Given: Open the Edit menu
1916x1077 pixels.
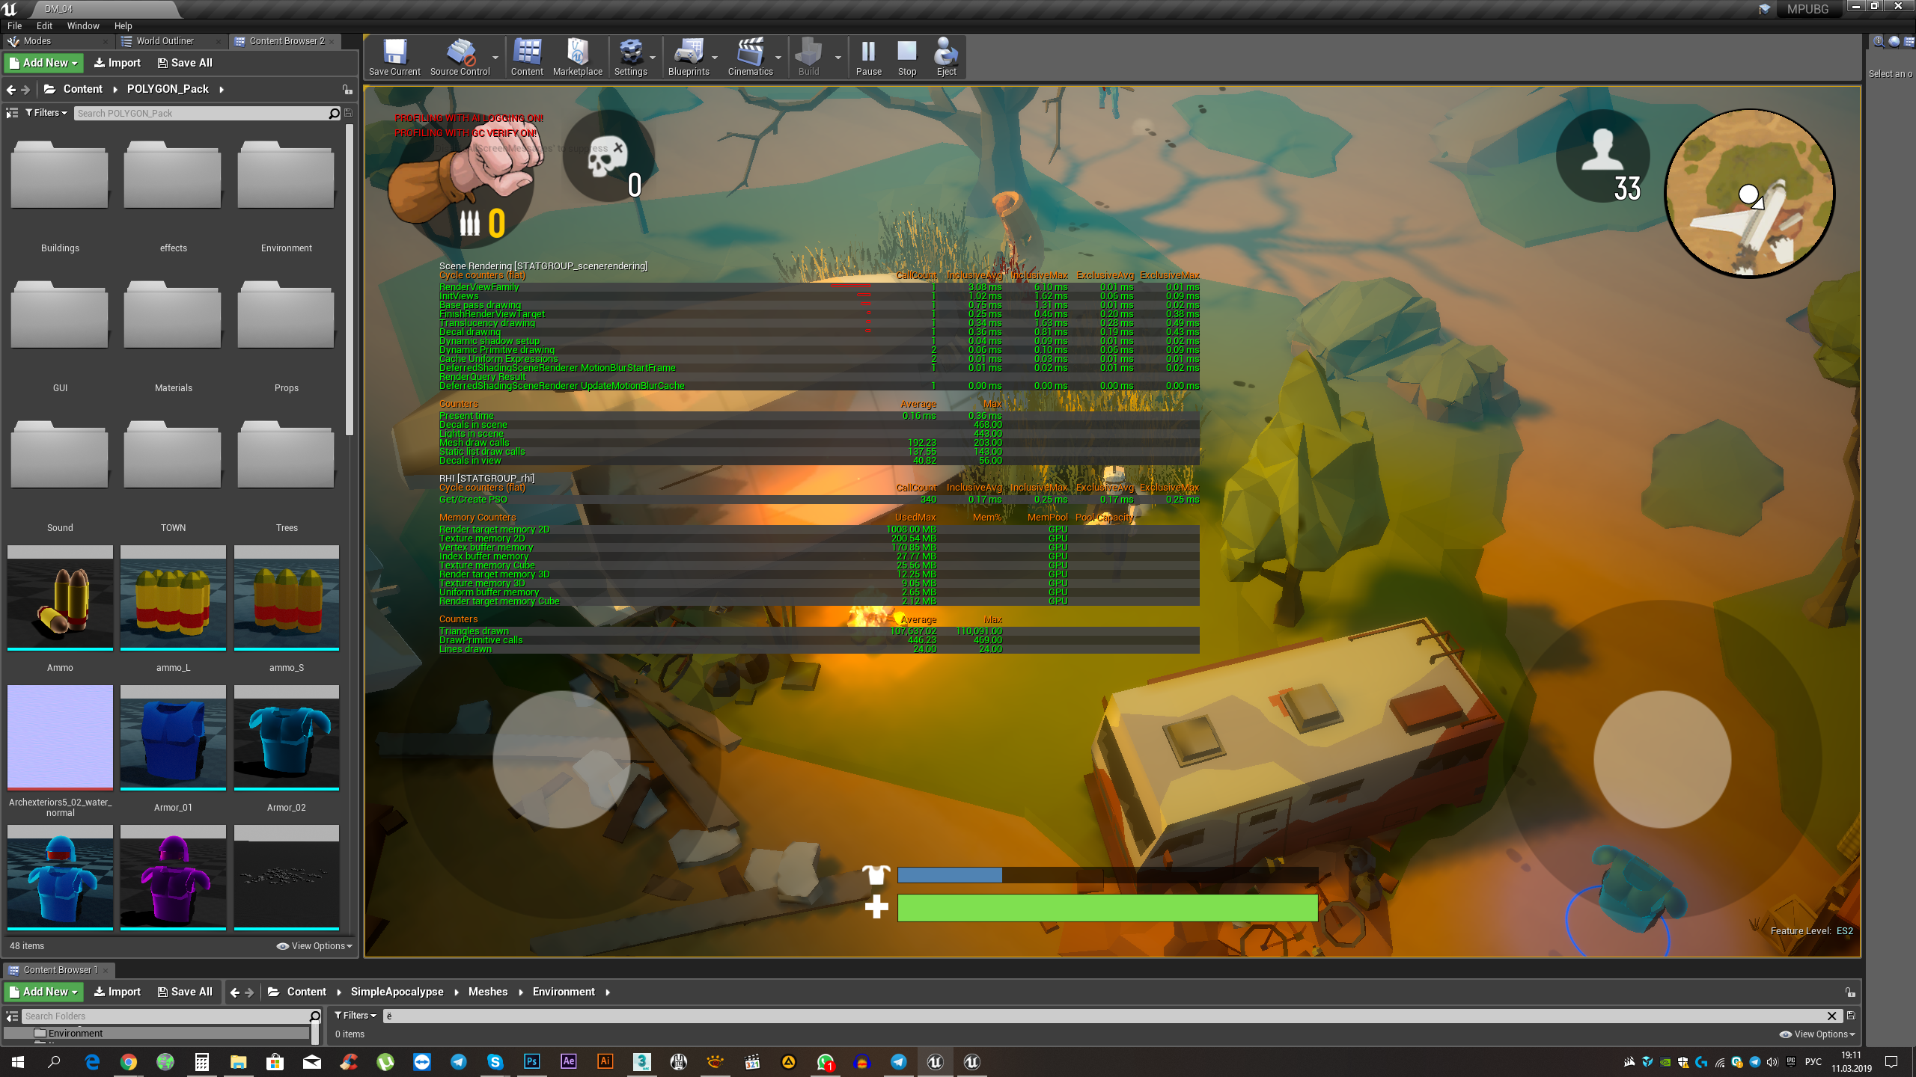Looking at the screenshot, I should click(x=44, y=25).
